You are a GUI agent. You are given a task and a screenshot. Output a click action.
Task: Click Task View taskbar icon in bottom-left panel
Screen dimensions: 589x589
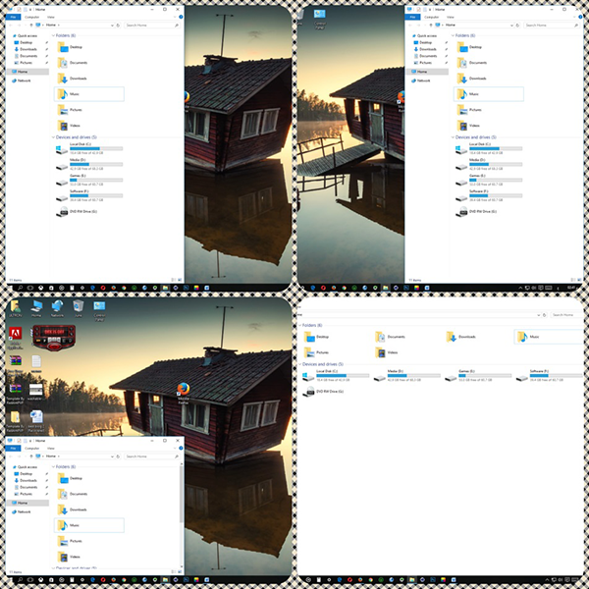tap(30, 580)
